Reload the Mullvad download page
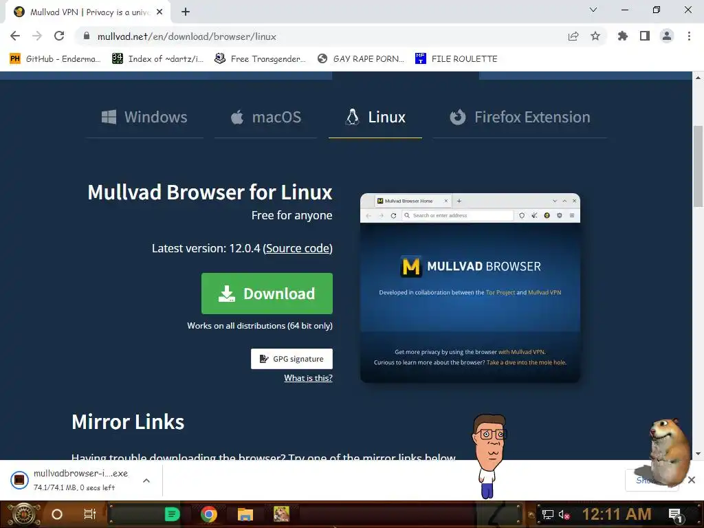The width and height of the screenshot is (704, 528). tap(59, 36)
